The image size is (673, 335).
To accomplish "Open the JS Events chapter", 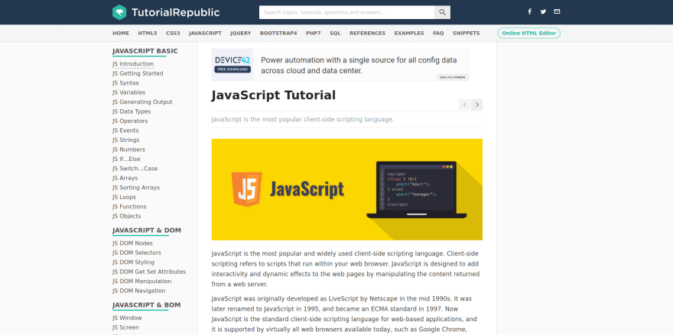I will point(125,130).
